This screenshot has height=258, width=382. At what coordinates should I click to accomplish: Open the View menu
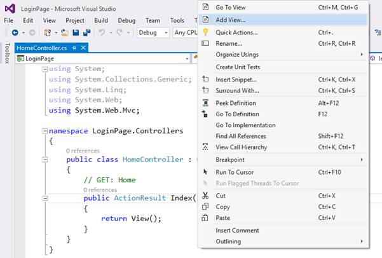[x=50, y=20]
